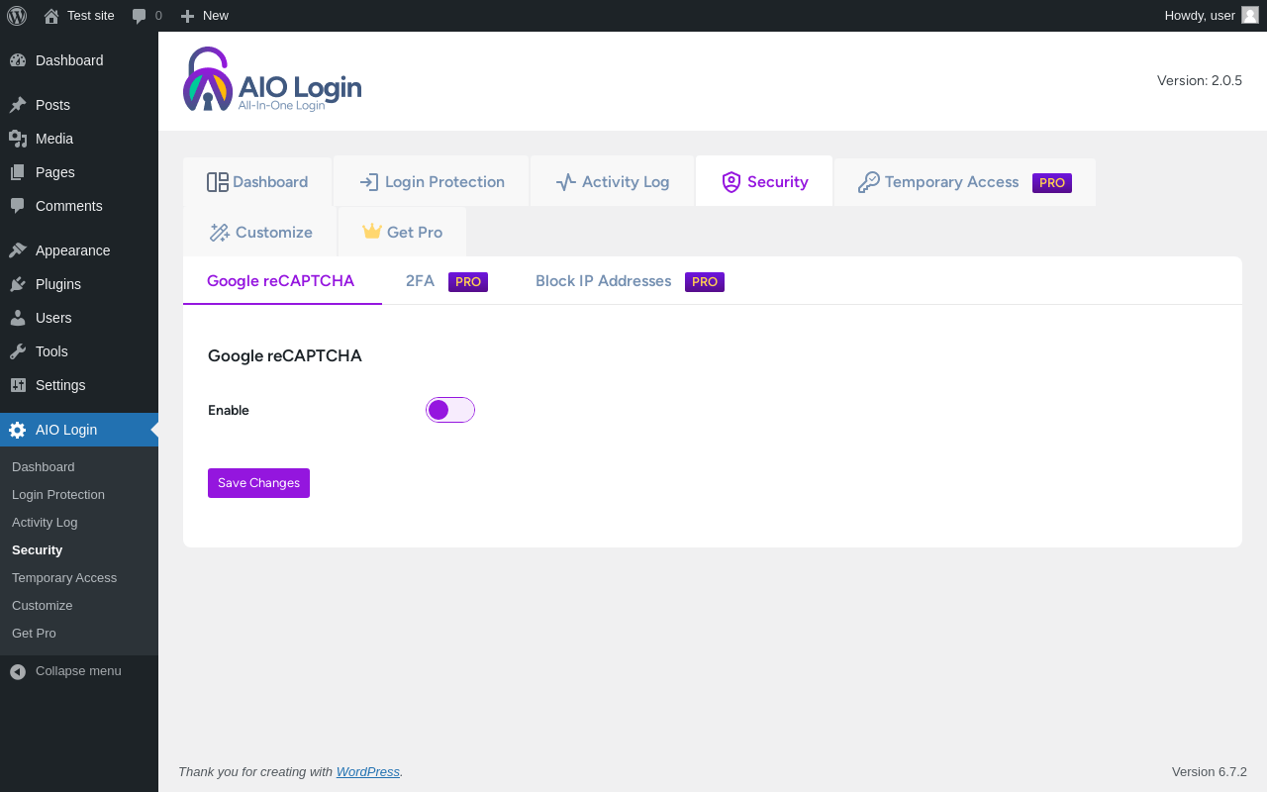Image resolution: width=1267 pixels, height=792 pixels.
Task: Click the Plugins plug icon
Action: pos(18,284)
